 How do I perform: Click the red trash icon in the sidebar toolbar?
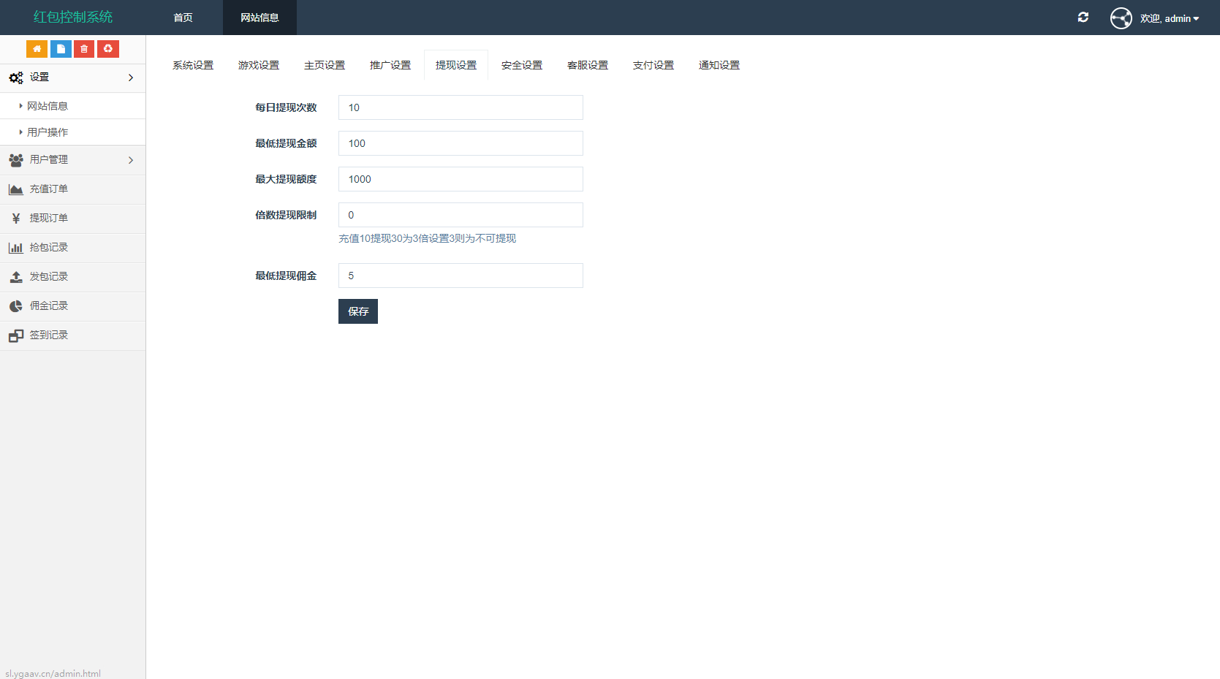pyautogui.click(x=83, y=48)
